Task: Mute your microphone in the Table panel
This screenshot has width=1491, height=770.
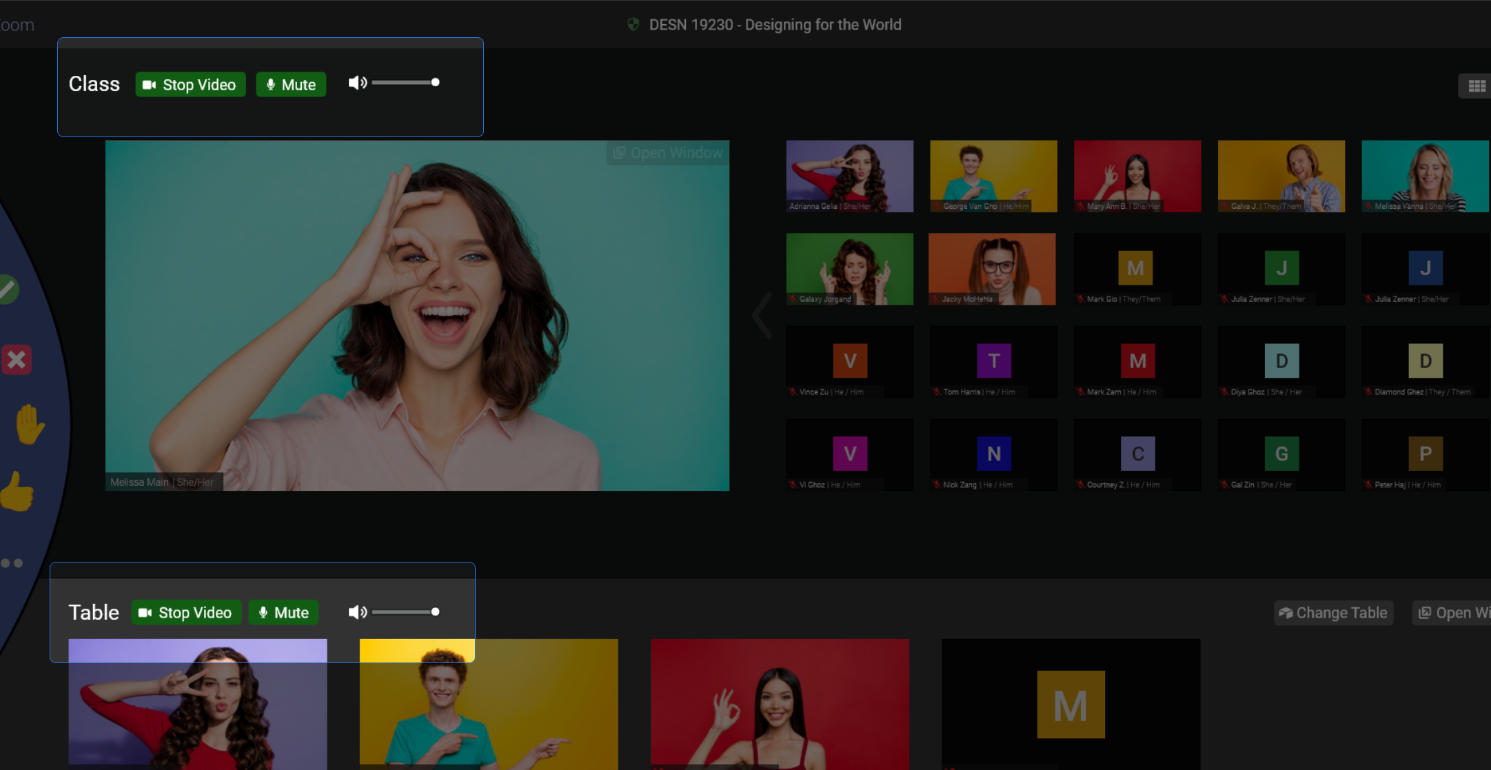Action: 283,612
